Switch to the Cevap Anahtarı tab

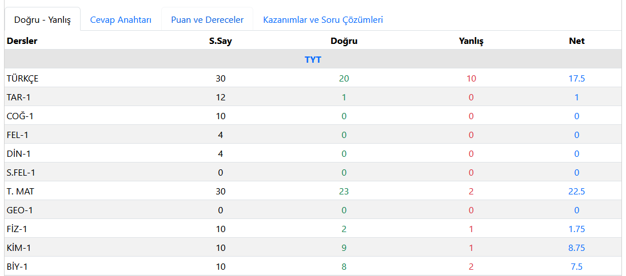point(121,20)
